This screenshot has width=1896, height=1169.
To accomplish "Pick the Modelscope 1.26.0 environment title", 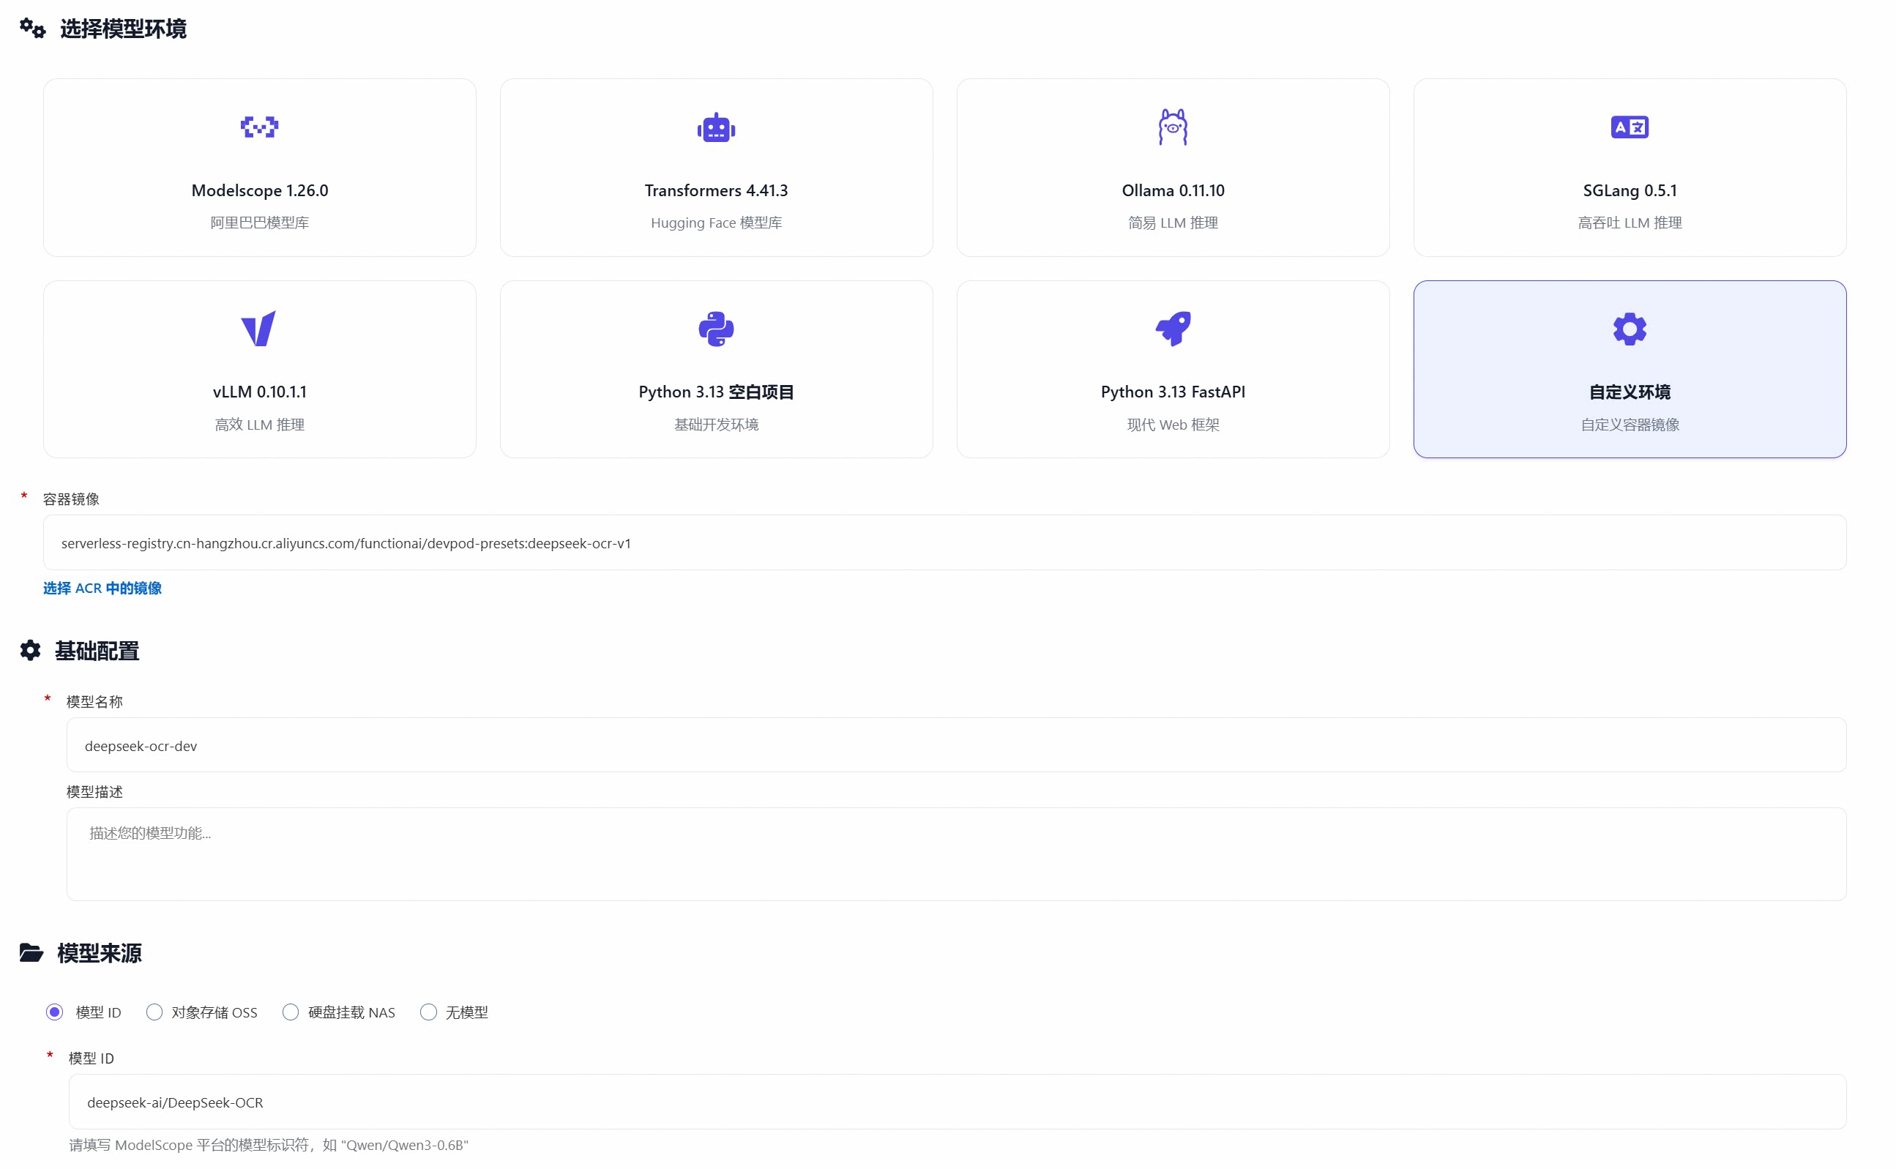I will click(260, 190).
